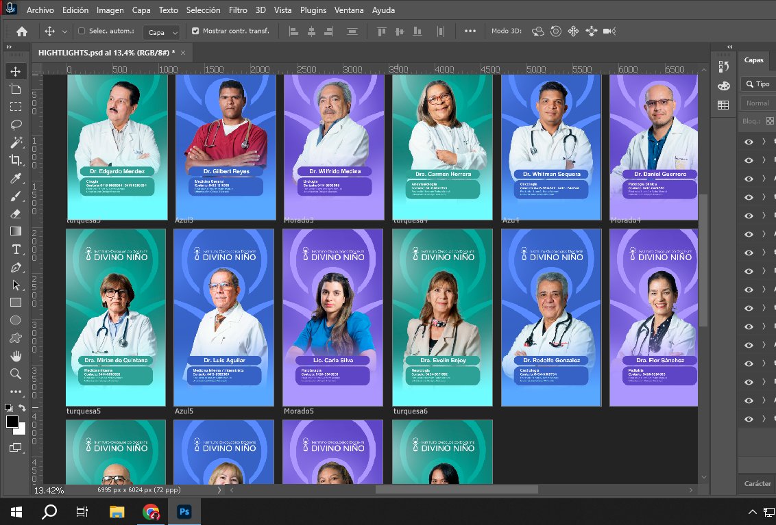The width and height of the screenshot is (776, 525).
Task: Open the Capa auto-select dropdown
Action: click(x=161, y=33)
